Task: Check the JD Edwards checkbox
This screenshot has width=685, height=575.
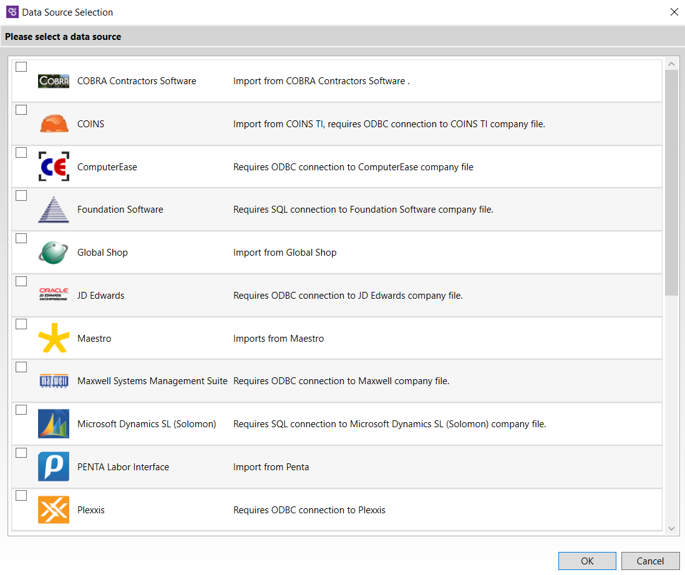Action: click(x=21, y=281)
